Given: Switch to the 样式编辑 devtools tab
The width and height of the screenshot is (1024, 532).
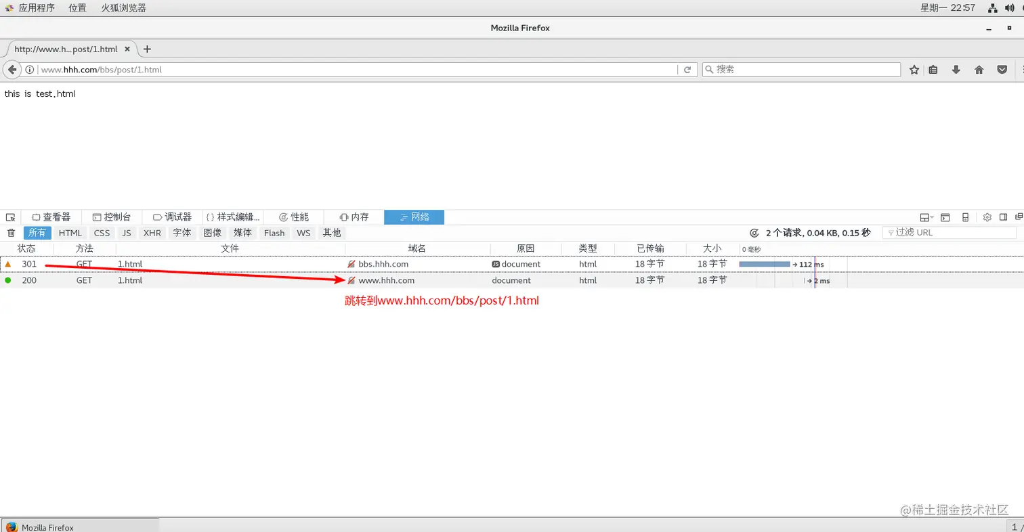Looking at the screenshot, I should 233,217.
